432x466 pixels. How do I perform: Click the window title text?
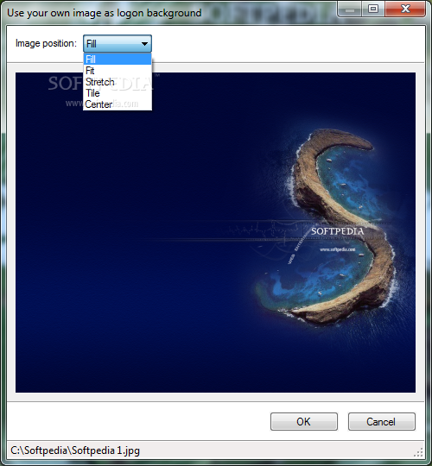(x=105, y=13)
